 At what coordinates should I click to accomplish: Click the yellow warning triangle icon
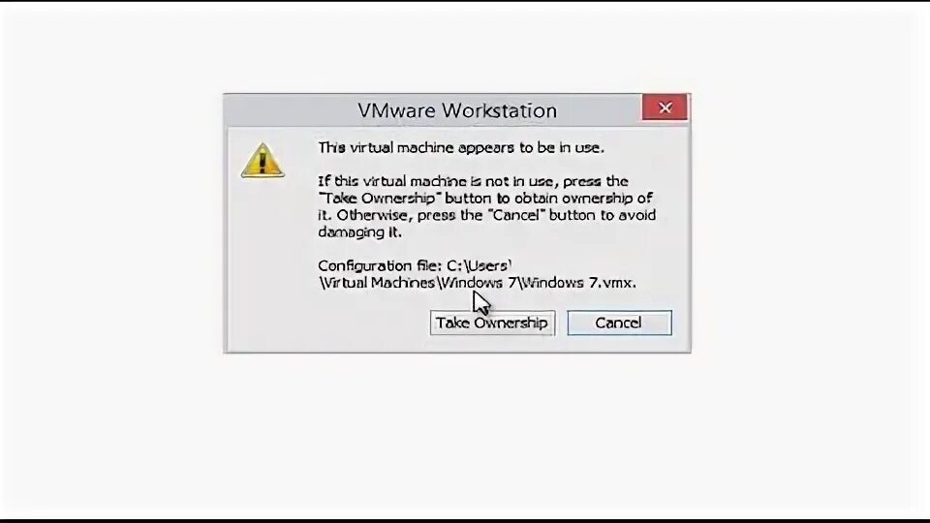[x=263, y=160]
